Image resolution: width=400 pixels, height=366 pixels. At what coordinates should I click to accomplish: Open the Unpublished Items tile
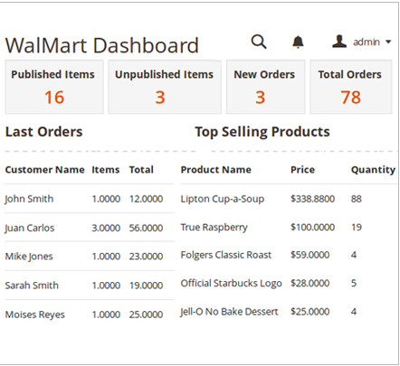pyautogui.click(x=165, y=87)
